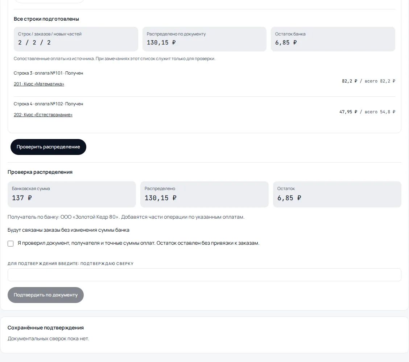Click the "82,2 ₽ / всего 82,2 ₽" amount

[x=368, y=81]
